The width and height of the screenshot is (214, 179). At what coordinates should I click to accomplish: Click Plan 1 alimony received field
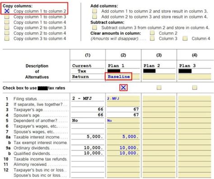click(123, 164)
